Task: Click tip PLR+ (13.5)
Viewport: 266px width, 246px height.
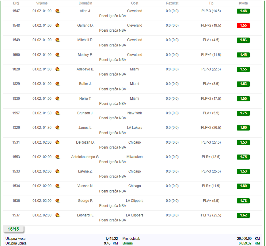Action: 211,157
